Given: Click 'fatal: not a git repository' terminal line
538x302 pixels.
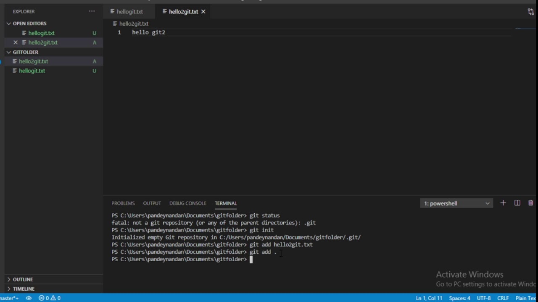Looking at the screenshot, I should point(214,223).
